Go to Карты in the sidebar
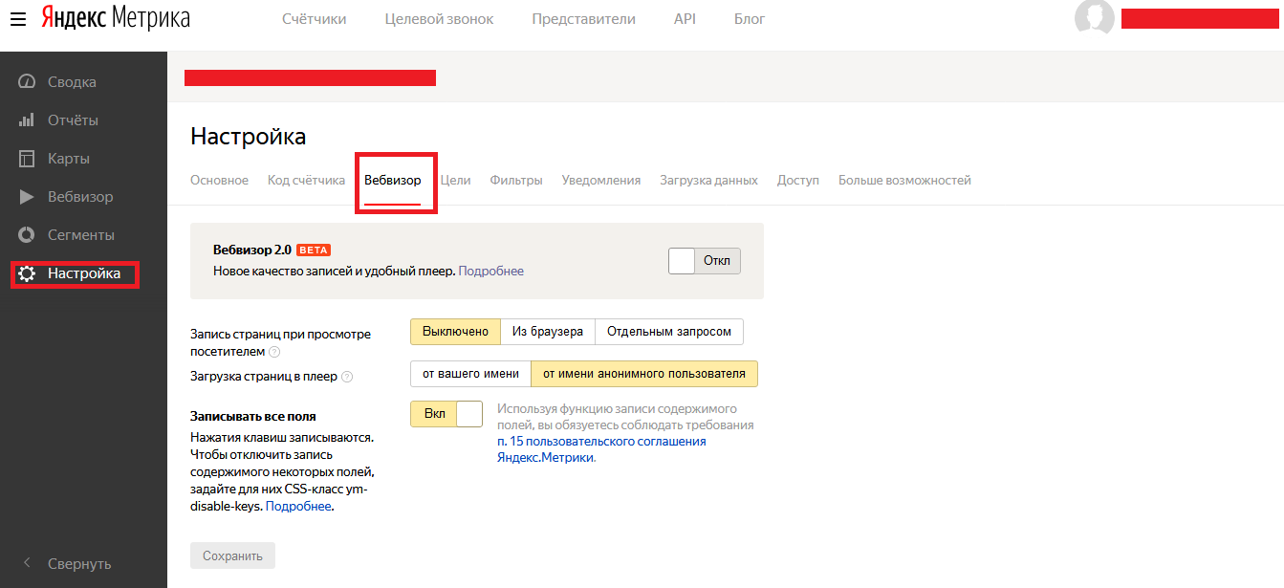Viewport: 1284px width, 588px height. tap(69, 159)
